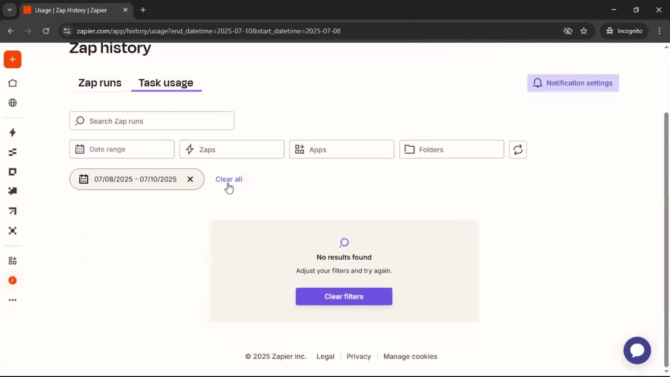Click the Zap history page heading

110,48
